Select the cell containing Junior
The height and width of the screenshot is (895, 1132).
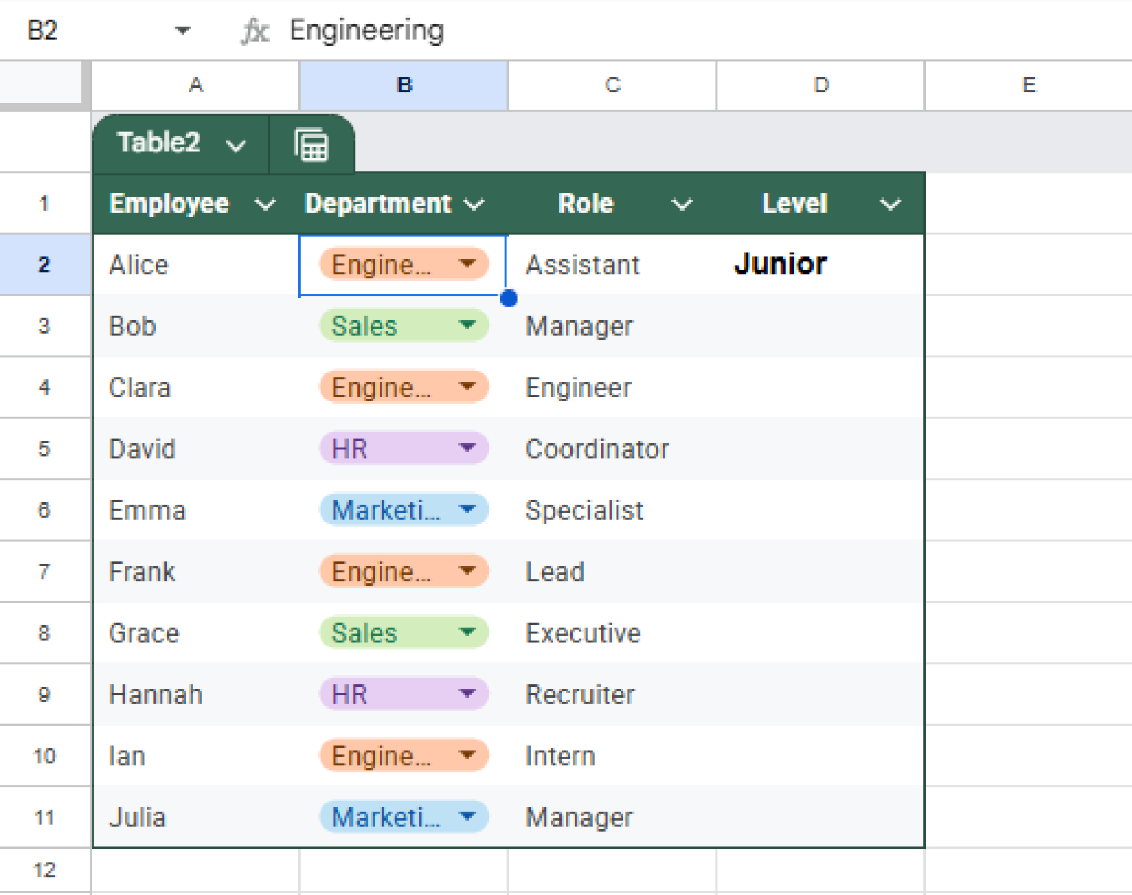[780, 264]
